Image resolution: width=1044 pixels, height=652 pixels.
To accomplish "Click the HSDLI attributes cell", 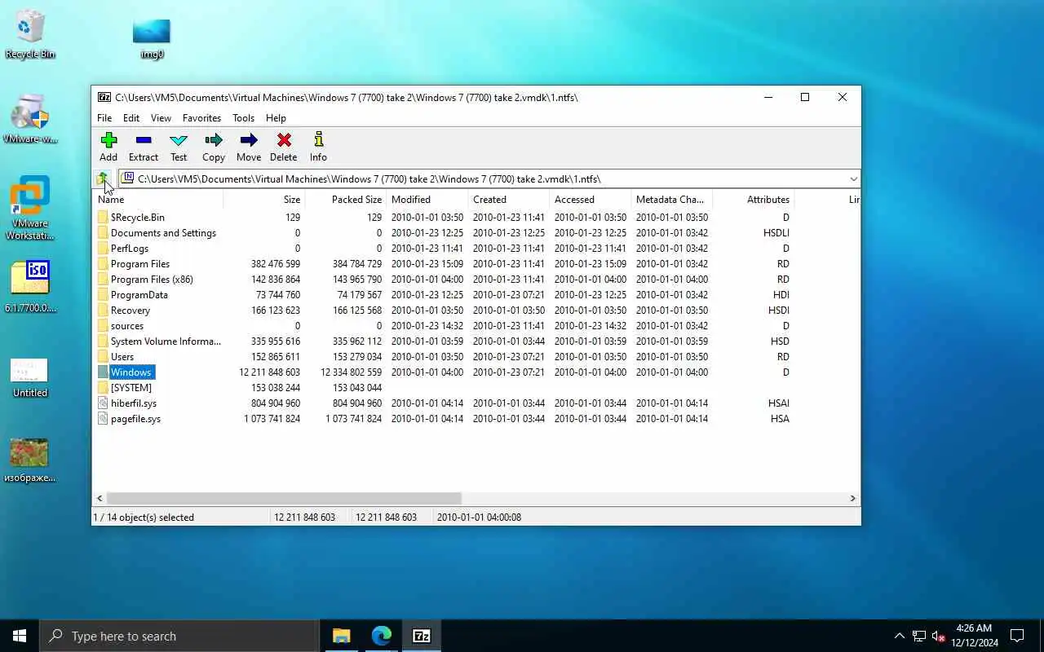I will pos(776,233).
